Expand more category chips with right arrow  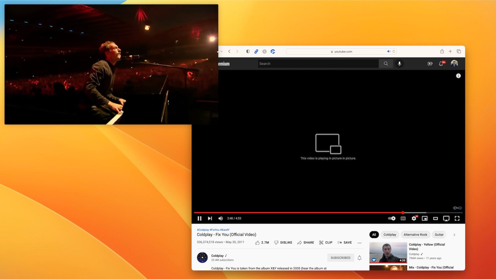click(x=454, y=235)
